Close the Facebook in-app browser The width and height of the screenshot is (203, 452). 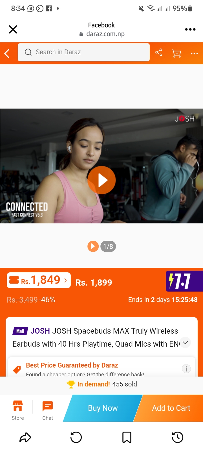point(13,29)
